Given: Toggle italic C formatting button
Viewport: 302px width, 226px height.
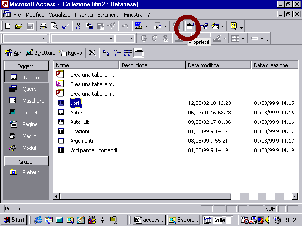Looking at the screenshot, I should (154, 38).
